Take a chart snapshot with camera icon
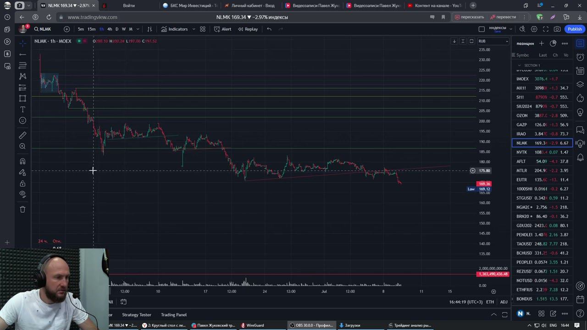Screen dimensions: 587x330 coord(557,29)
